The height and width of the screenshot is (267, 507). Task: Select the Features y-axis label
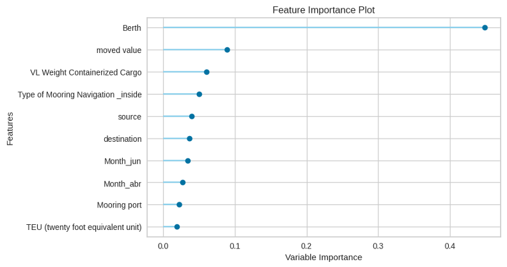click(10, 128)
